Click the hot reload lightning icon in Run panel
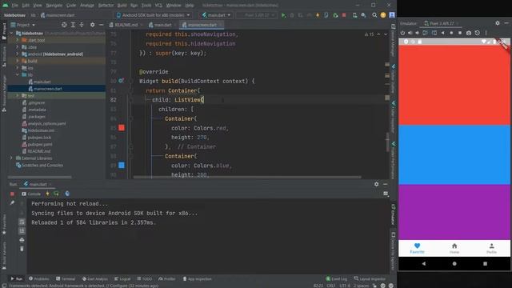512x288 pixels. tap(47, 194)
